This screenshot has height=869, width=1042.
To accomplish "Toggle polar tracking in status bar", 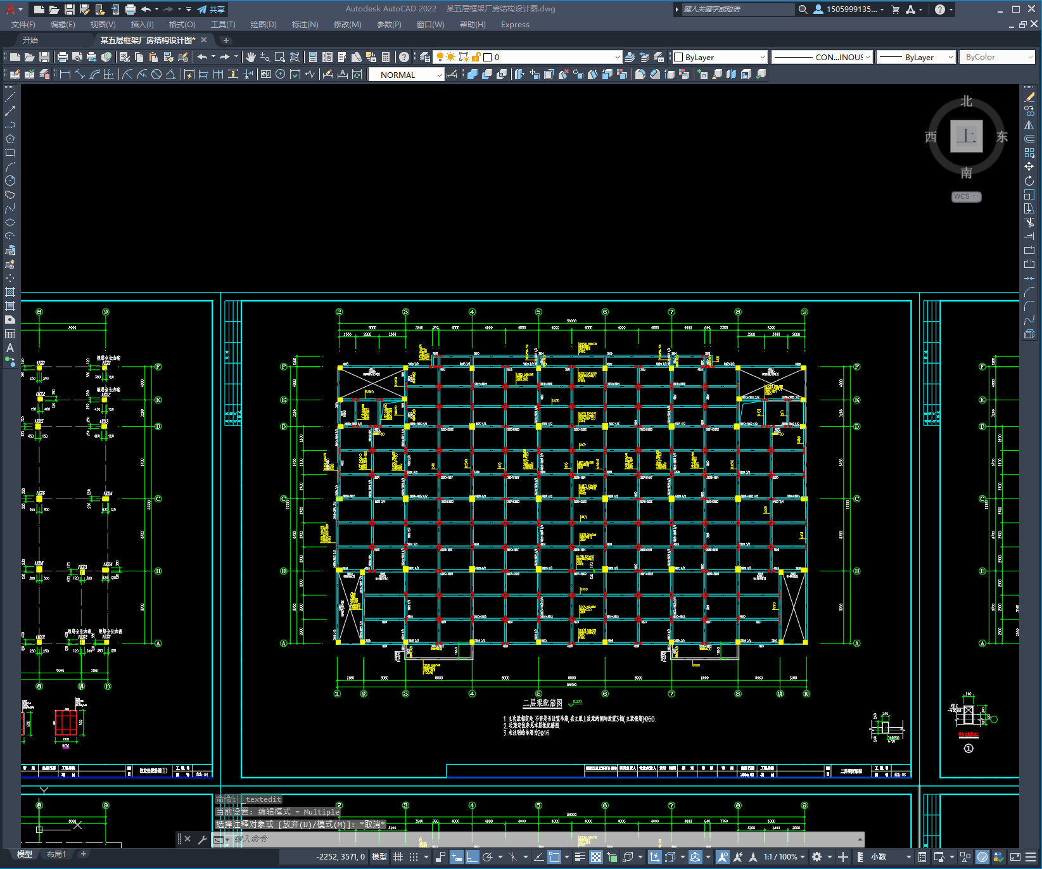I will coord(487,857).
